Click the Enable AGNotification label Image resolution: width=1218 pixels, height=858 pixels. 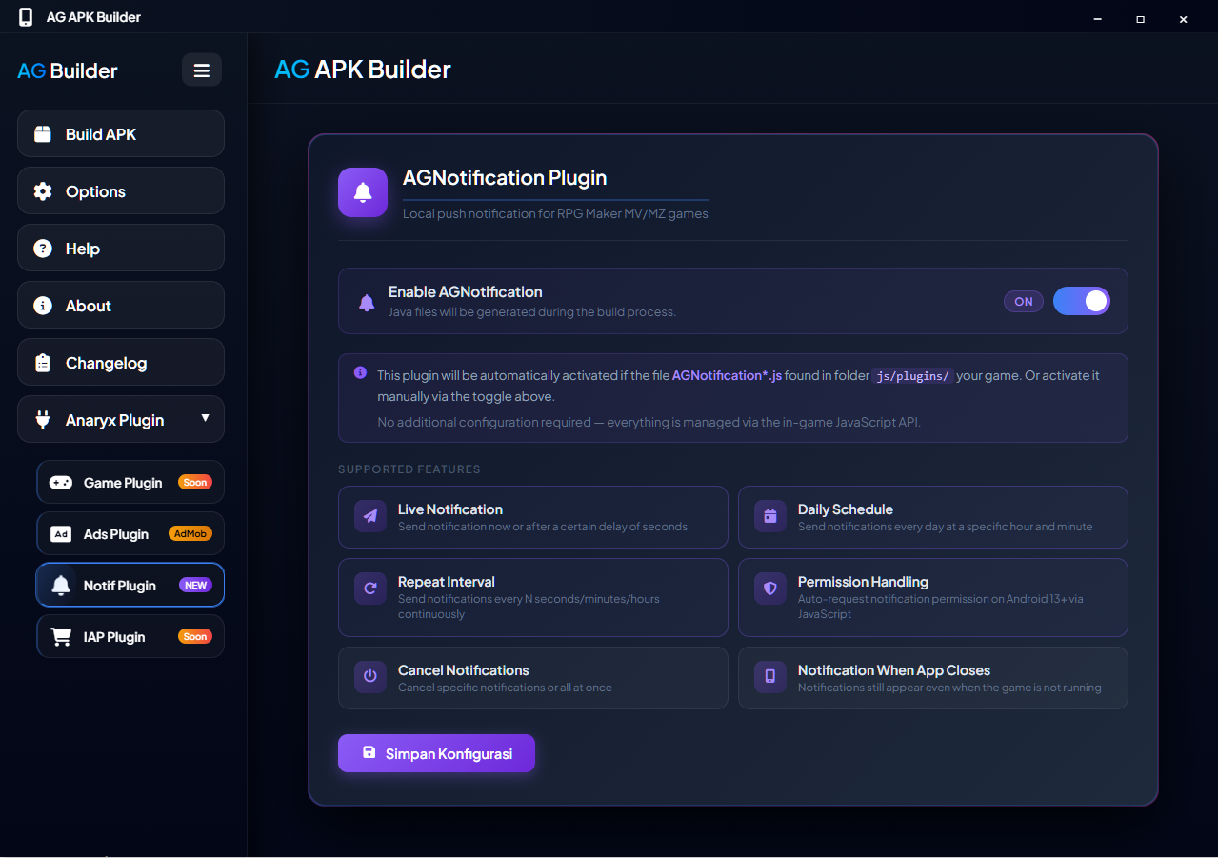(x=466, y=292)
